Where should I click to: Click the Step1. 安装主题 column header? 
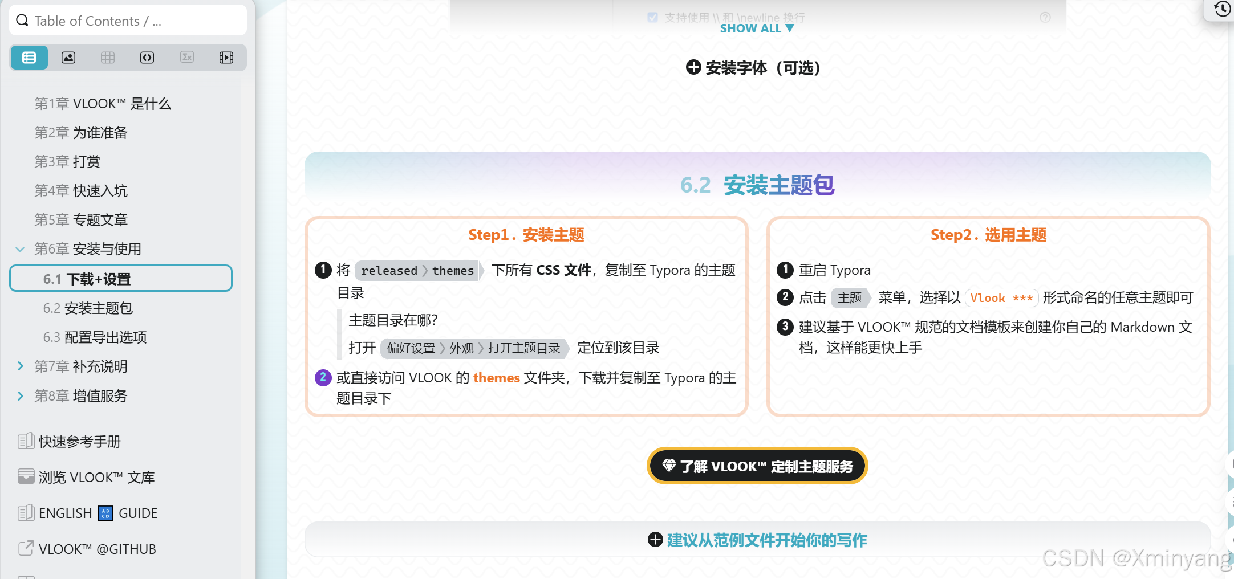[526, 235]
